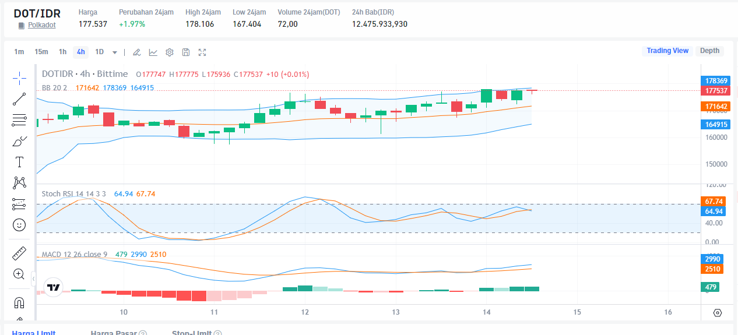This screenshot has width=738, height=335.
Task: Open price axis settings gear
Action: click(x=718, y=313)
